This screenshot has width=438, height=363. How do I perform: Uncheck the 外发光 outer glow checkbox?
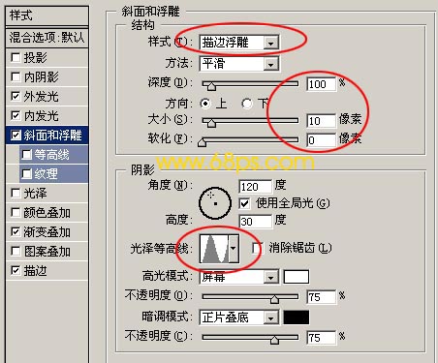pos(16,96)
